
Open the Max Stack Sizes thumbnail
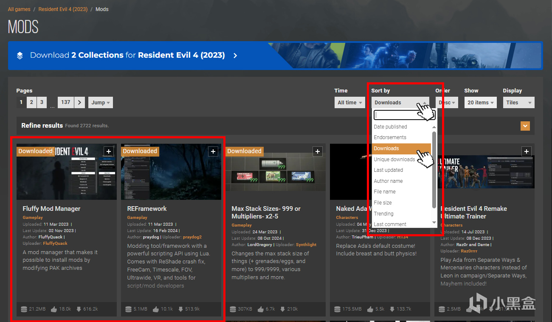(x=276, y=171)
